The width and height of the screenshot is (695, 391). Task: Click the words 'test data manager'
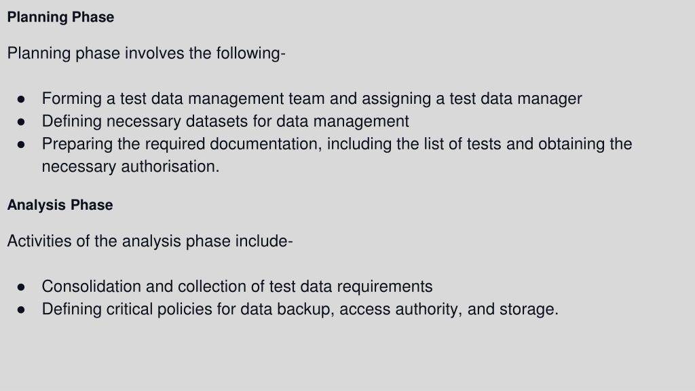pyautogui.click(x=516, y=98)
